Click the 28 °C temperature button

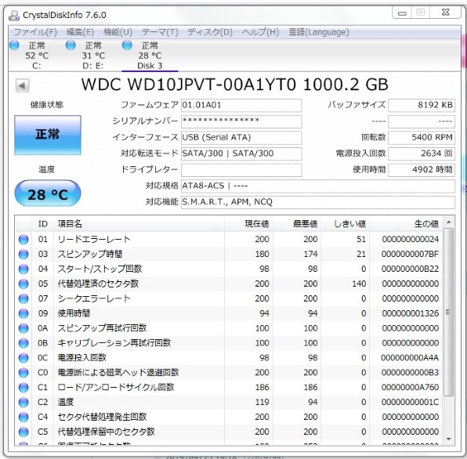(48, 193)
